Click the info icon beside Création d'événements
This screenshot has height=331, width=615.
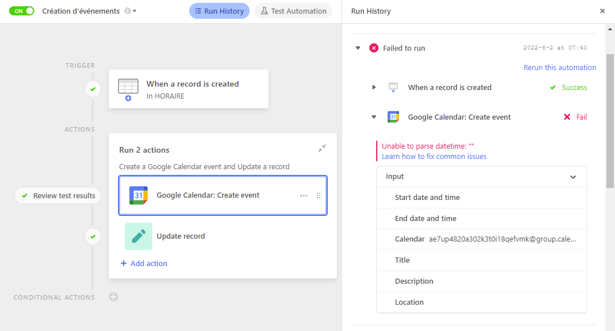click(x=128, y=11)
